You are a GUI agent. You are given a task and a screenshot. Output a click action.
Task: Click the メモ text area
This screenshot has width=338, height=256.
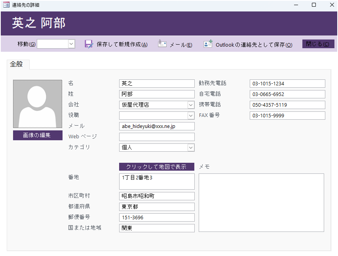(x=261, y=202)
